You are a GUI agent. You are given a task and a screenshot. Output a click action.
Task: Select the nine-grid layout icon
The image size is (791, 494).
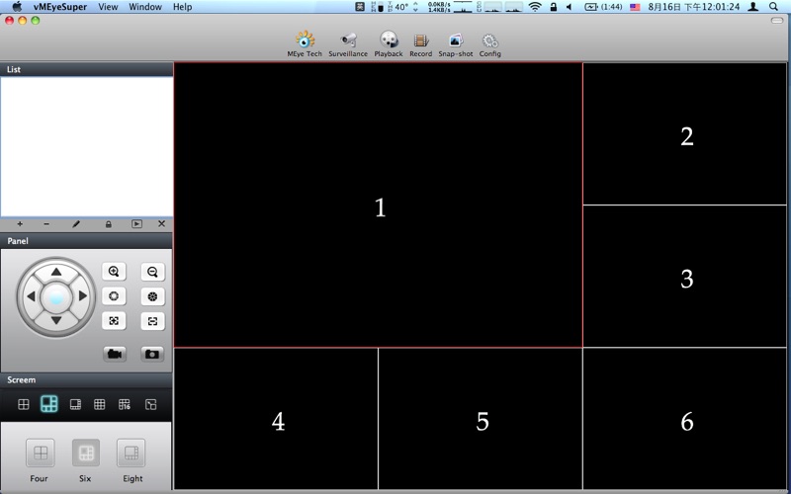pyautogui.click(x=100, y=404)
